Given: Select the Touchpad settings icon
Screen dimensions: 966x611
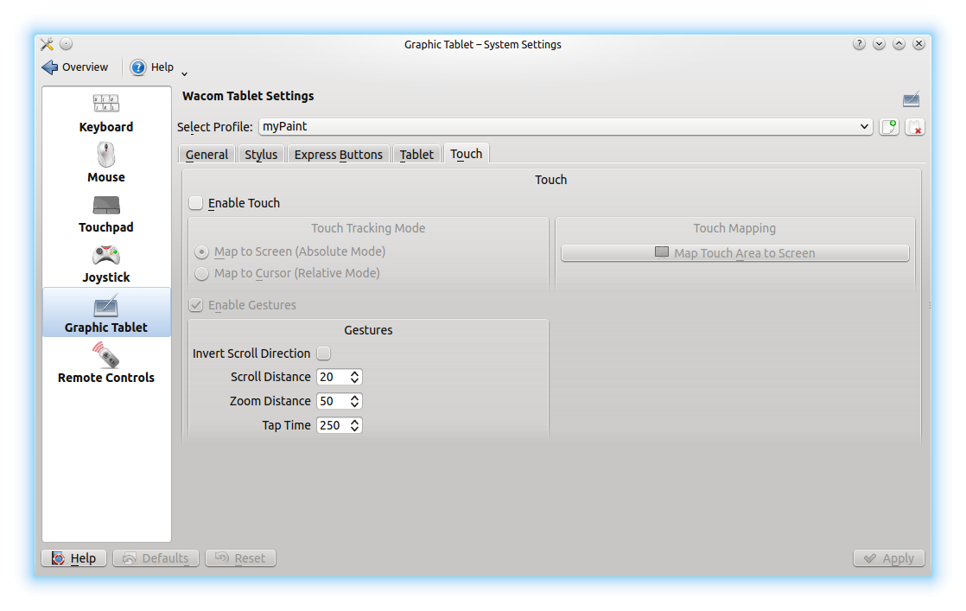Looking at the screenshot, I should [x=106, y=213].
